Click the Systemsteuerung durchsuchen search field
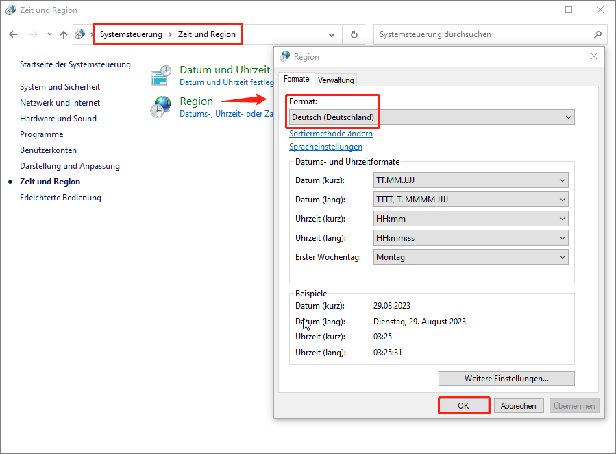616x454 pixels. 483,34
